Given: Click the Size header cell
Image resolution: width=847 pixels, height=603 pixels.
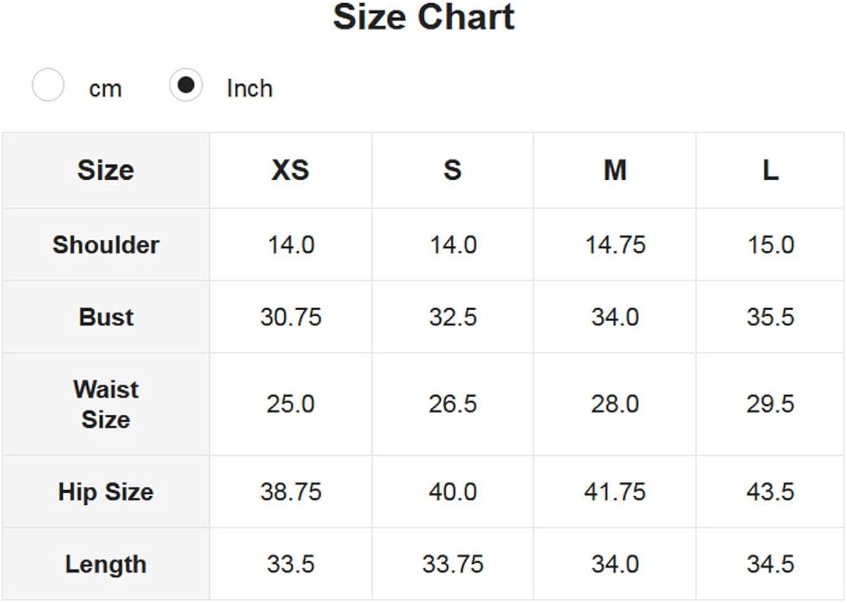Looking at the screenshot, I should tap(106, 170).
